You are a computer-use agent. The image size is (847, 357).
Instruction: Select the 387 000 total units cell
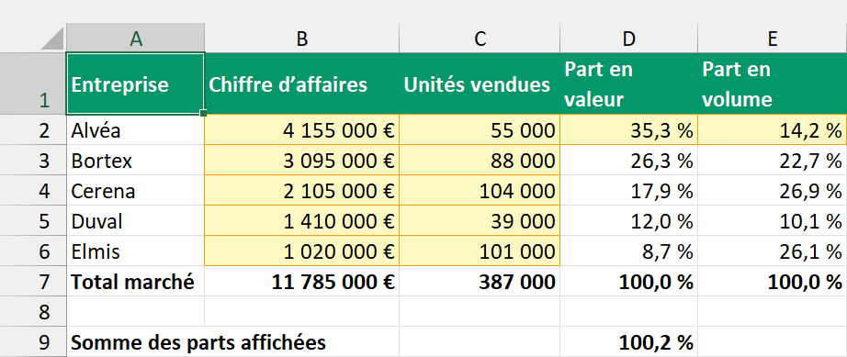pyautogui.click(x=480, y=281)
